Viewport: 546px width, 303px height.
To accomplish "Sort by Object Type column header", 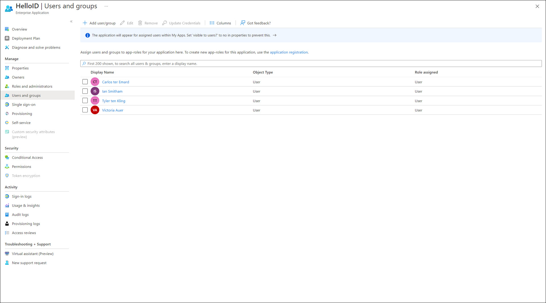I will pos(263,72).
